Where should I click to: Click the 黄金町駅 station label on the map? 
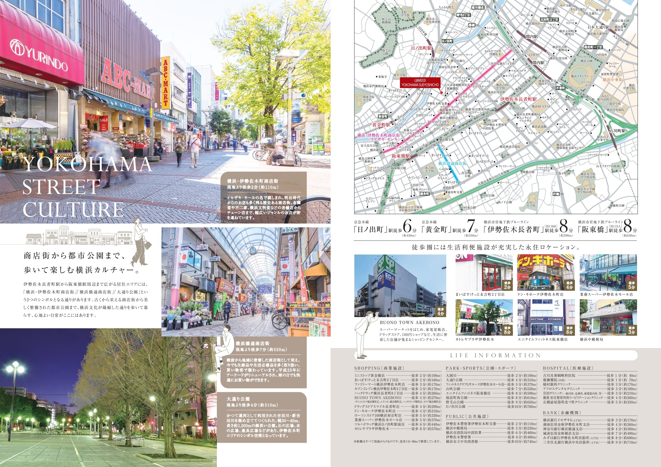click(382, 125)
